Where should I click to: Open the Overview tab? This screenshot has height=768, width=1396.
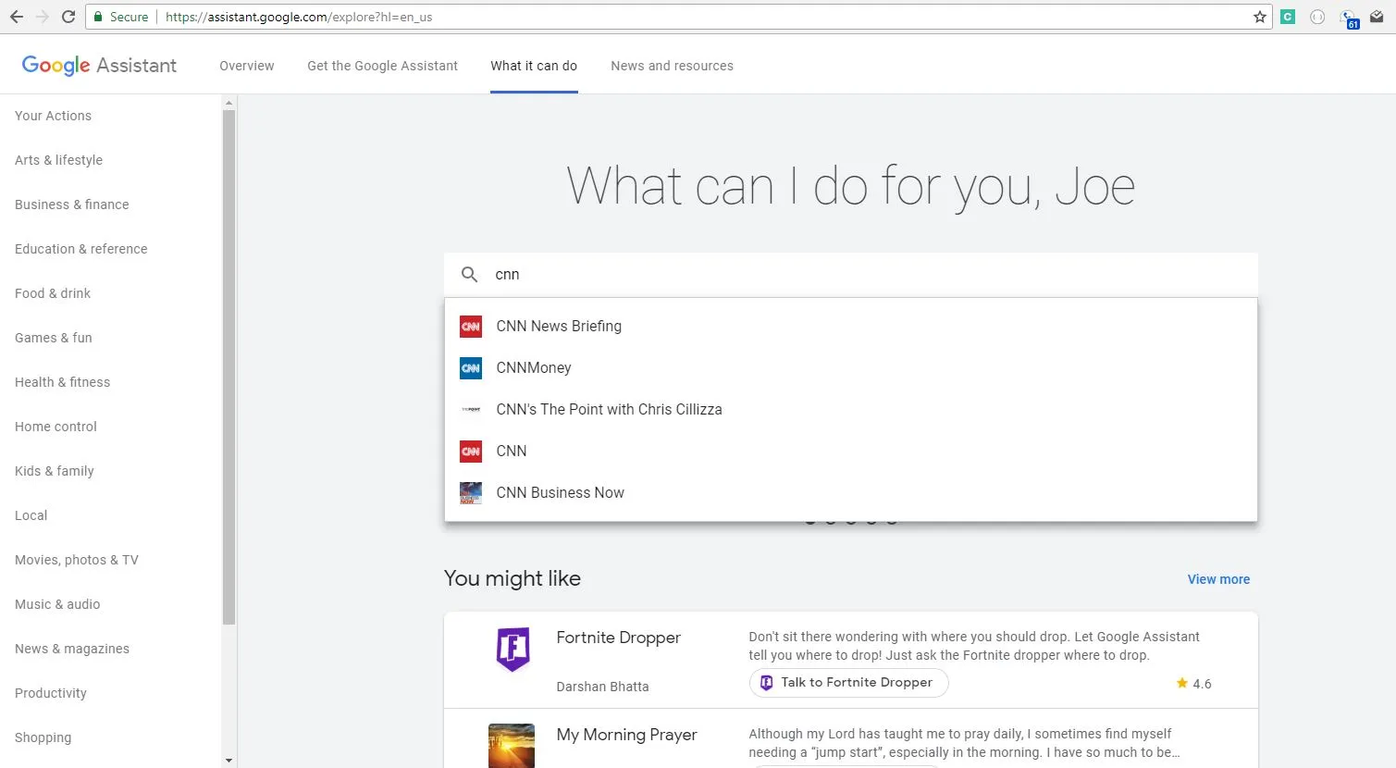[247, 66]
